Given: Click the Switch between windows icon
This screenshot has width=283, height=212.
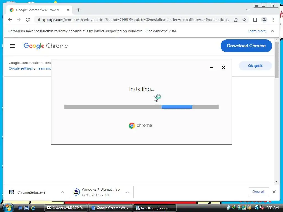Looking at the screenshot, I should (27, 208).
